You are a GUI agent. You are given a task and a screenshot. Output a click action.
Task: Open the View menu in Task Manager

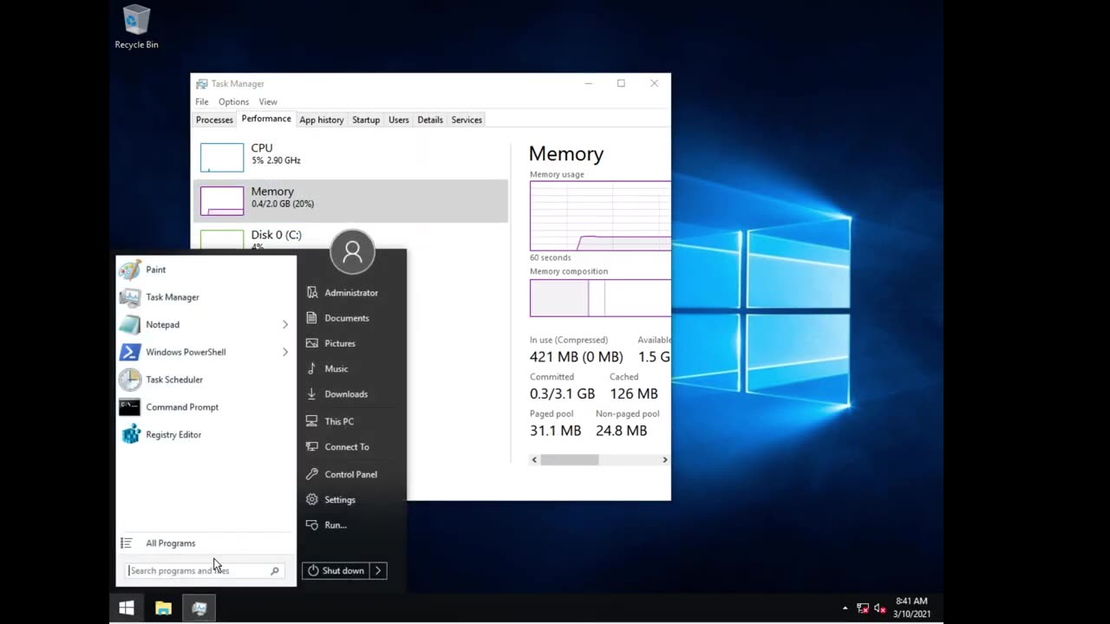(268, 102)
